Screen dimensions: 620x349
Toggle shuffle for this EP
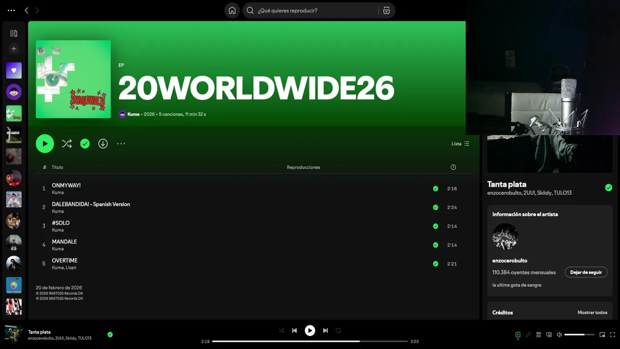pyautogui.click(x=67, y=143)
